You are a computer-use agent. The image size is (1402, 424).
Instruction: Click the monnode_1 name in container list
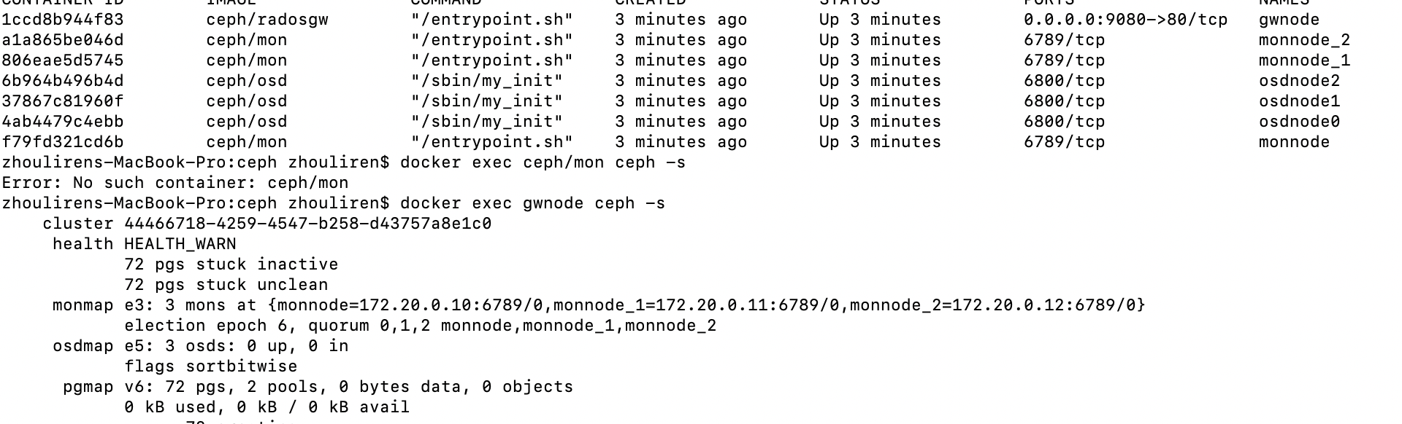1304,60
